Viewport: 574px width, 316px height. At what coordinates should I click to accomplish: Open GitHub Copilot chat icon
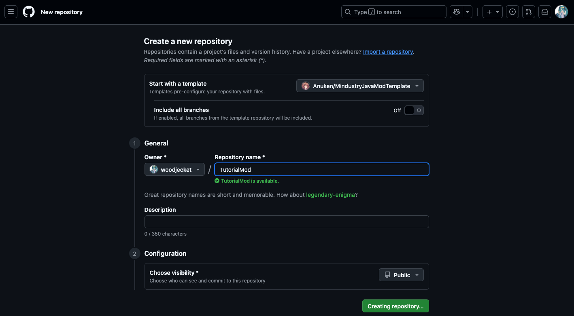pos(456,12)
